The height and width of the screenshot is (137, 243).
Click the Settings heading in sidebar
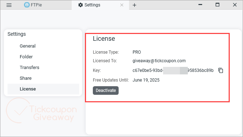[x=16, y=34]
